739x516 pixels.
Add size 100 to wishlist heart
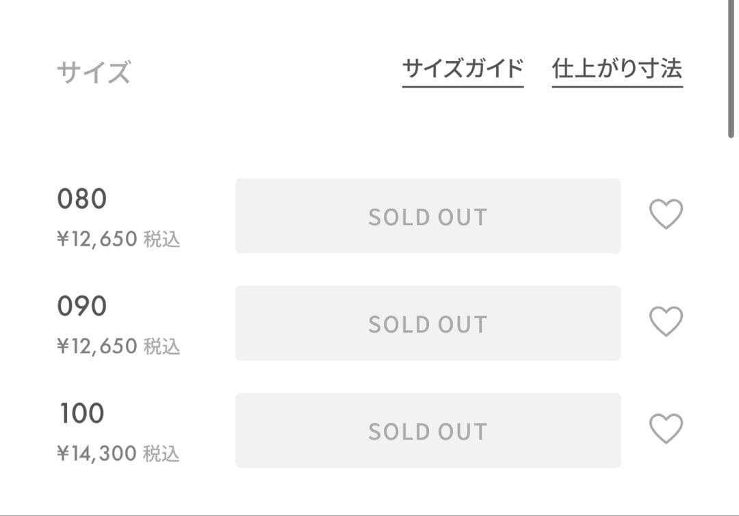[665, 429]
